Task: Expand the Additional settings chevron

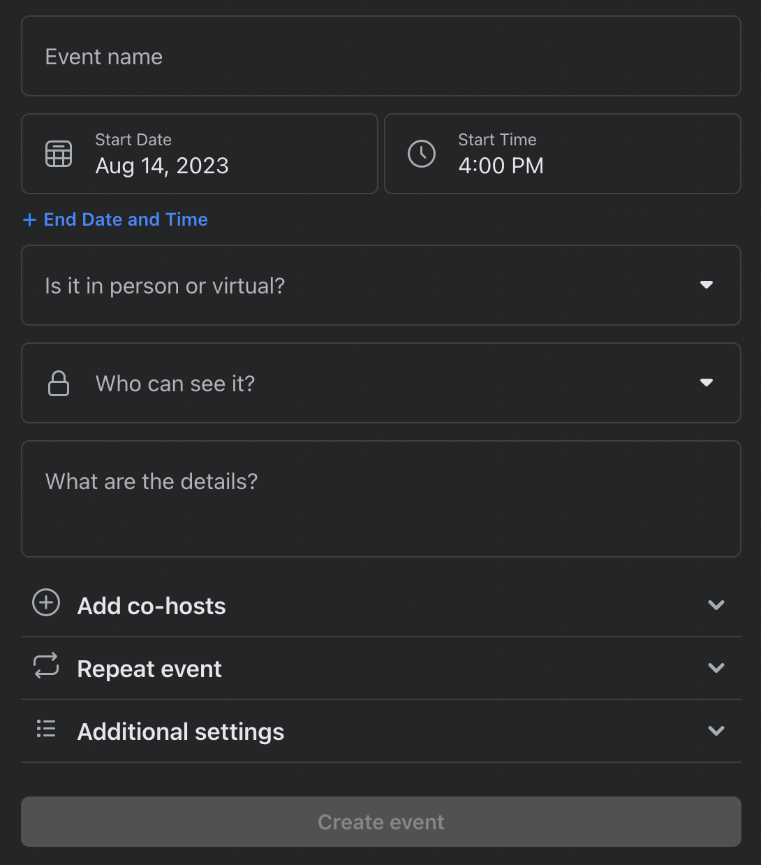Action: coord(716,731)
